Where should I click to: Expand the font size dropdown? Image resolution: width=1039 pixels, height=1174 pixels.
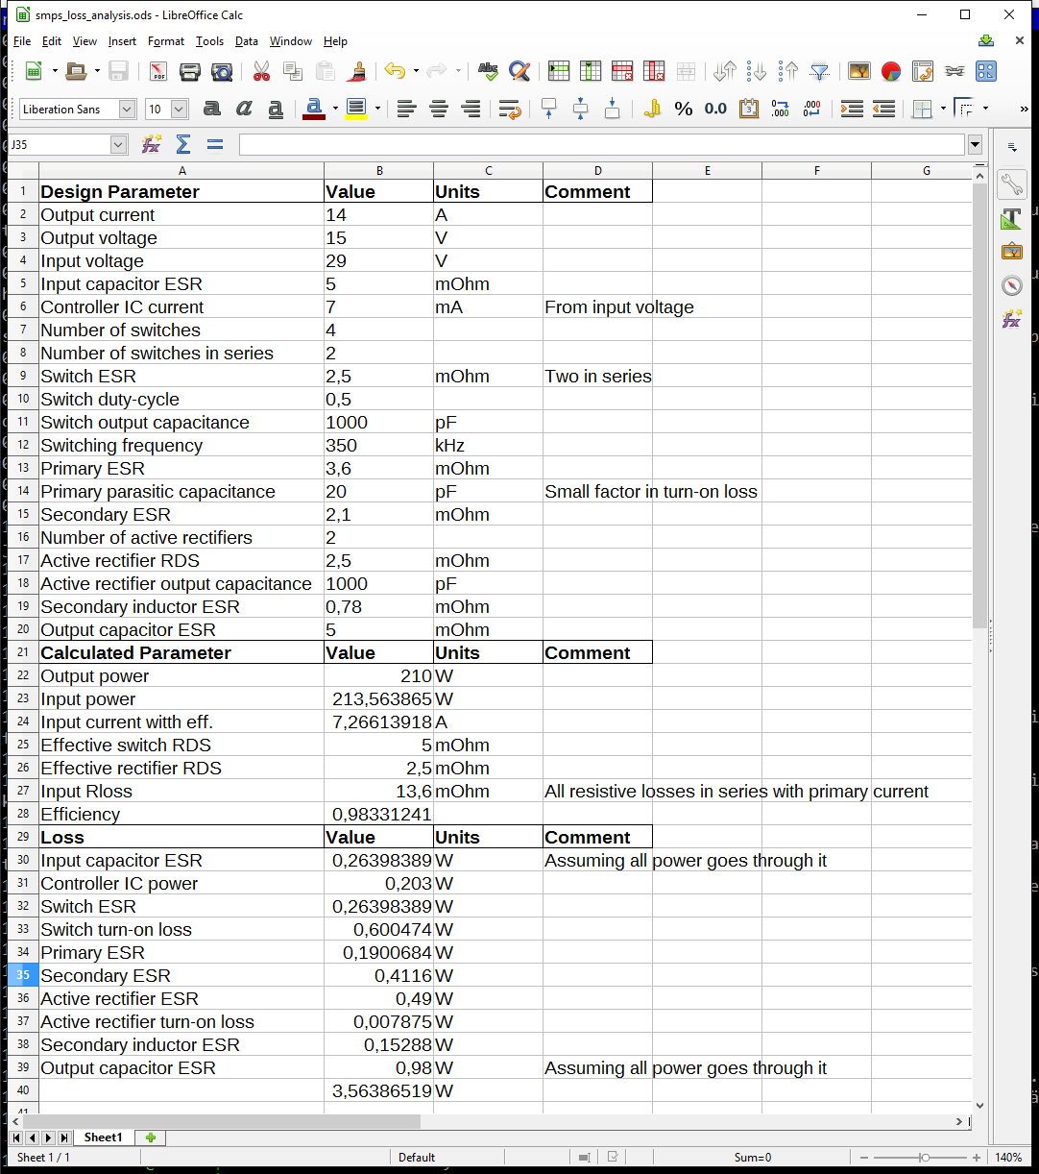[x=179, y=110]
